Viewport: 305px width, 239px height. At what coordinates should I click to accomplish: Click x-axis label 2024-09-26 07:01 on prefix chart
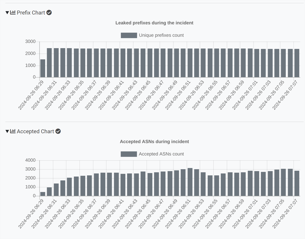[x=245, y=95]
